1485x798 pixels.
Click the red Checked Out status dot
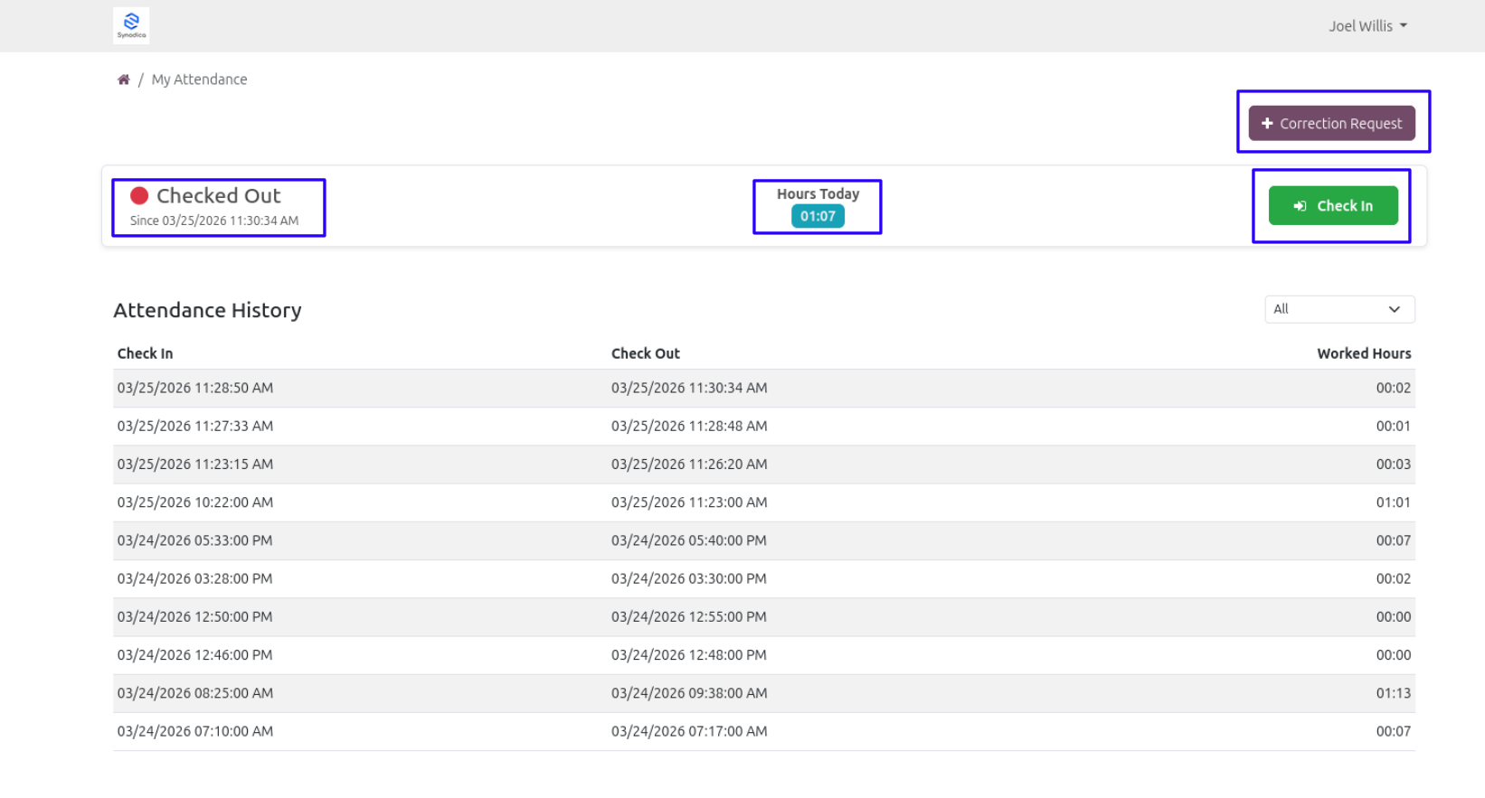(139, 195)
